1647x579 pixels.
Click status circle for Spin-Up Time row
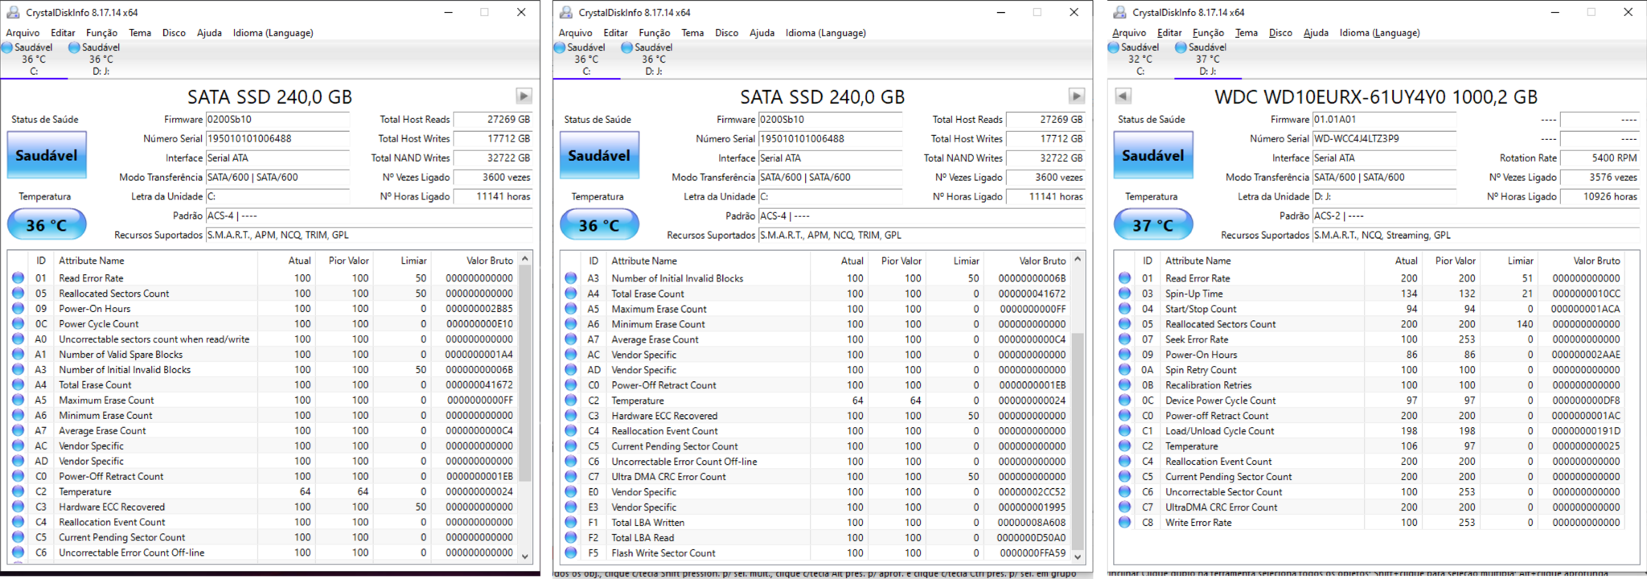pyautogui.click(x=1125, y=294)
